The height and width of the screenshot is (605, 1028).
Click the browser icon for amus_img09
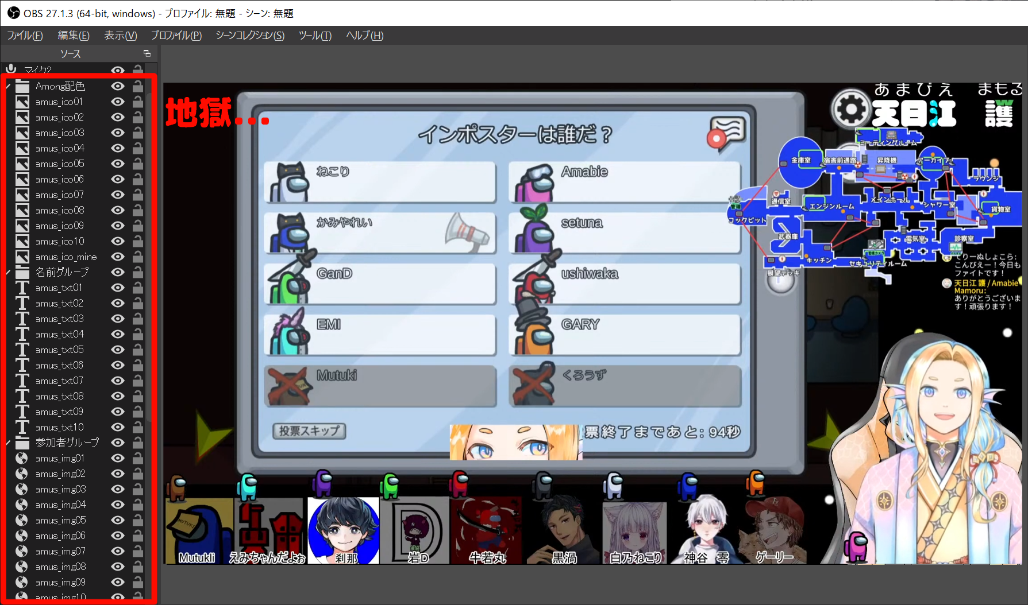click(22, 582)
